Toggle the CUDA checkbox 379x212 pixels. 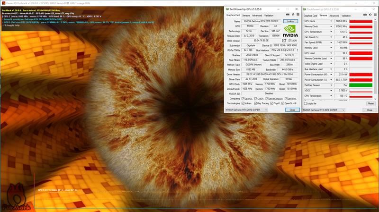(x=255, y=99)
